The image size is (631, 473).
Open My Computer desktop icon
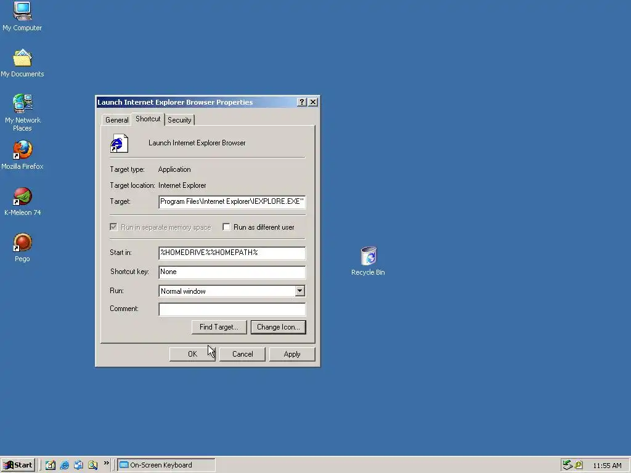click(22, 16)
